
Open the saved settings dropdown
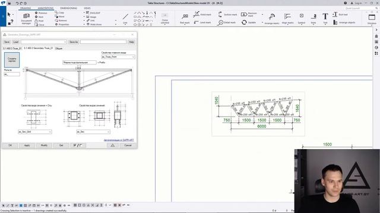pyautogui.click(x=44, y=42)
